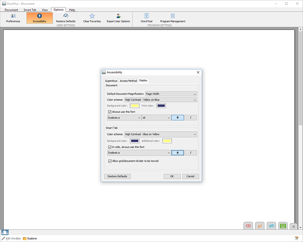Click the red backspace delete button
The width and height of the screenshot is (303, 242).
click(248, 226)
